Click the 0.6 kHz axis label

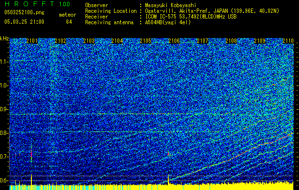pos(4,180)
